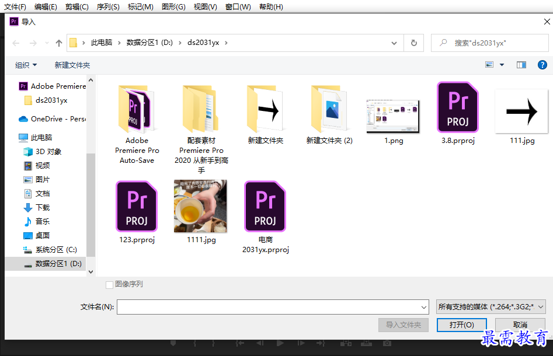Click 此电脑 in address breadcrumb
The height and width of the screenshot is (356, 553).
[101, 43]
